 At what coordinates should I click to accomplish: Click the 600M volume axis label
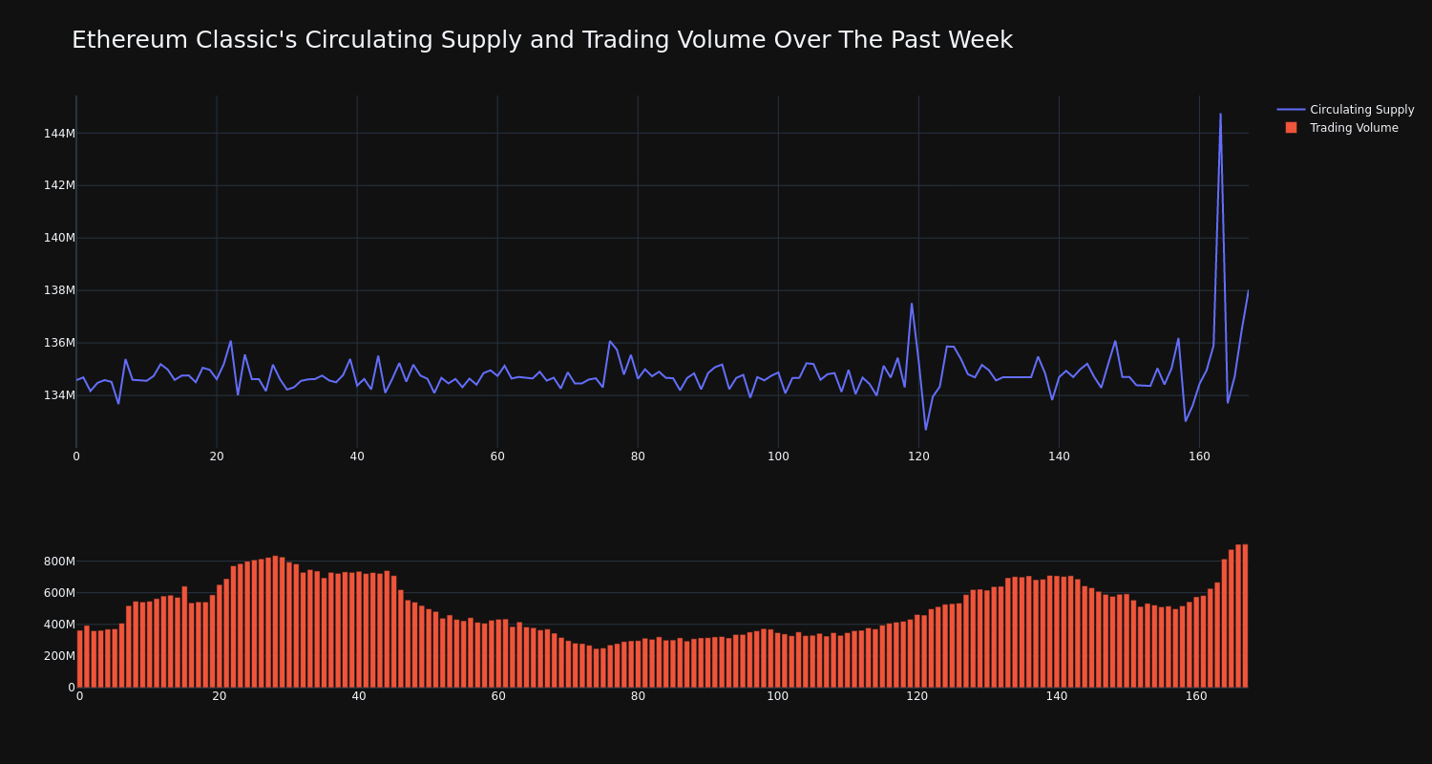59,592
